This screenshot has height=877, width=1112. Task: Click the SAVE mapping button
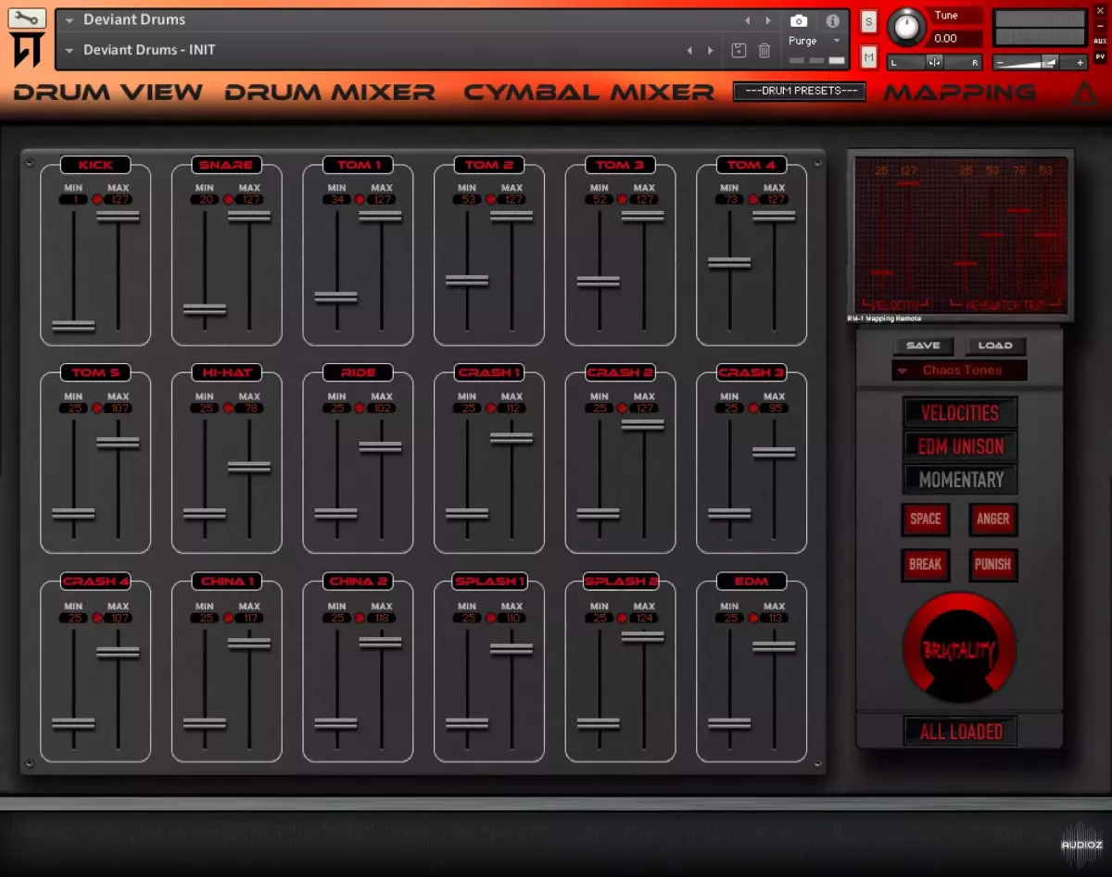coord(923,345)
